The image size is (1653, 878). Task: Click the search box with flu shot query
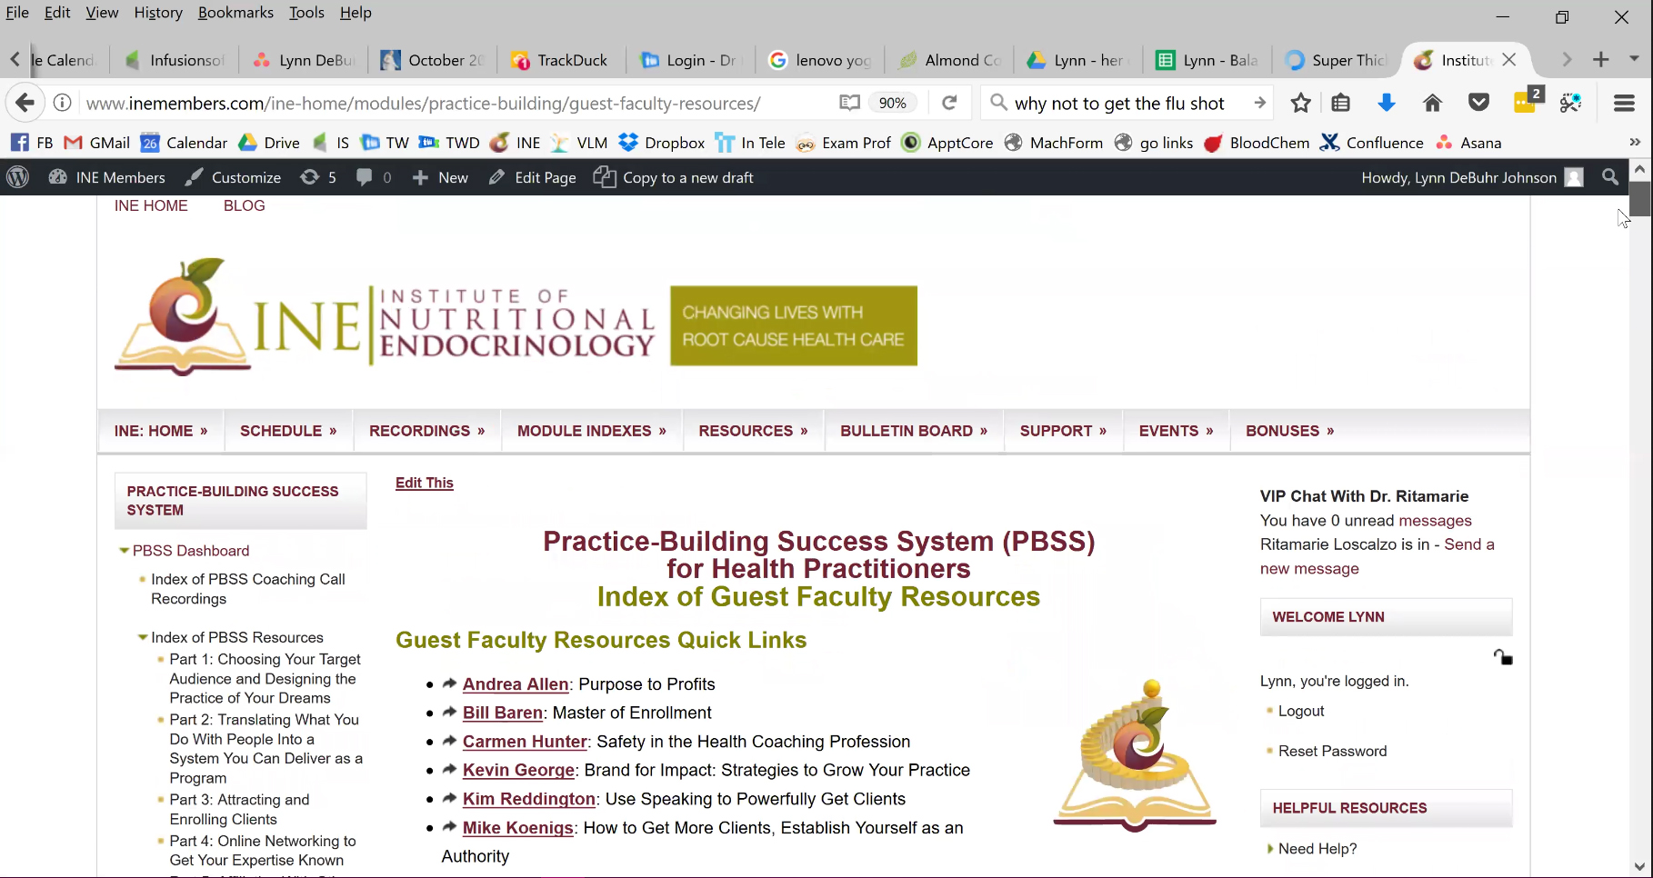tap(1118, 104)
